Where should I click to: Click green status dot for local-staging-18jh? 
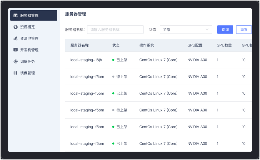coord(113,60)
